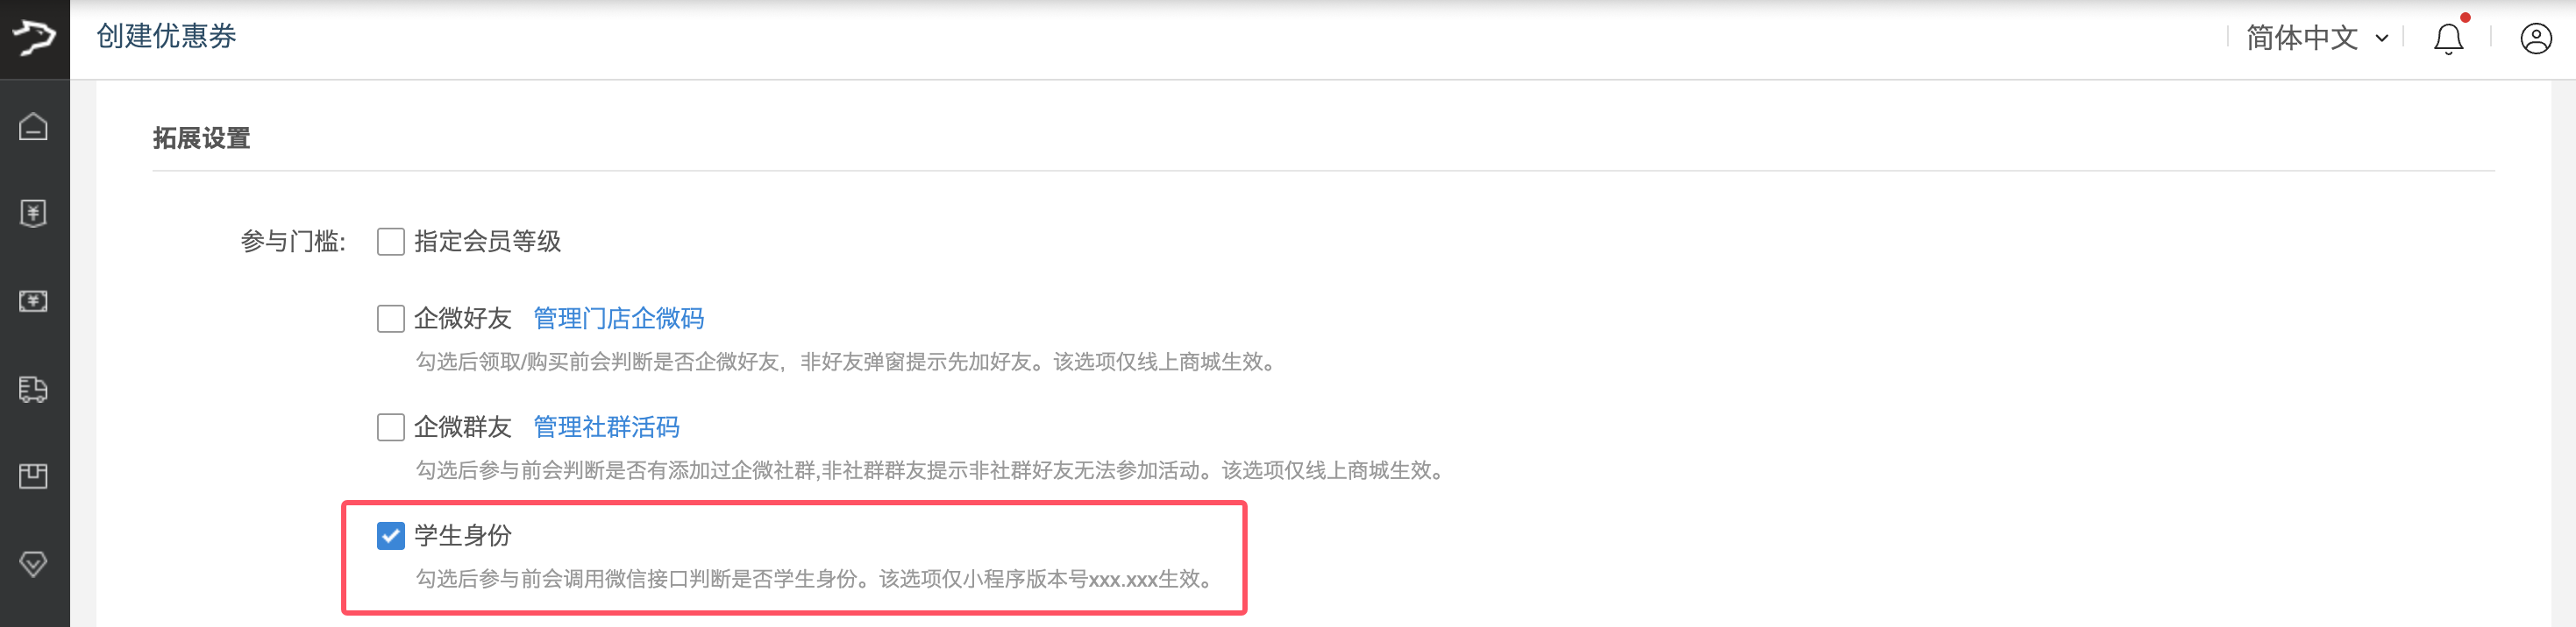Click the language dropdown chevron arrow

[2382, 39]
